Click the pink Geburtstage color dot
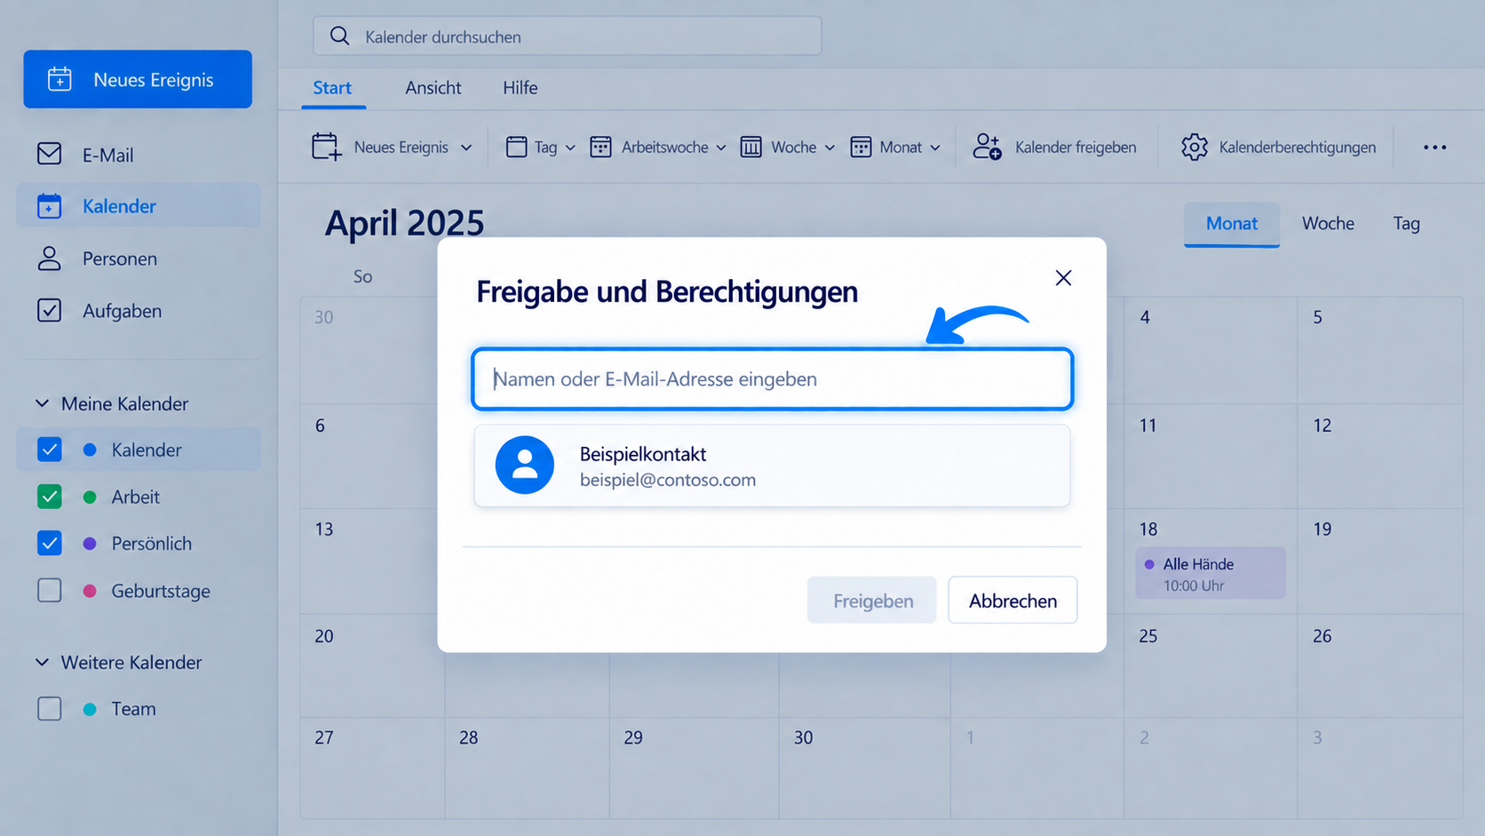Image resolution: width=1485 pixels, height=836 pixels. point(90,591)
